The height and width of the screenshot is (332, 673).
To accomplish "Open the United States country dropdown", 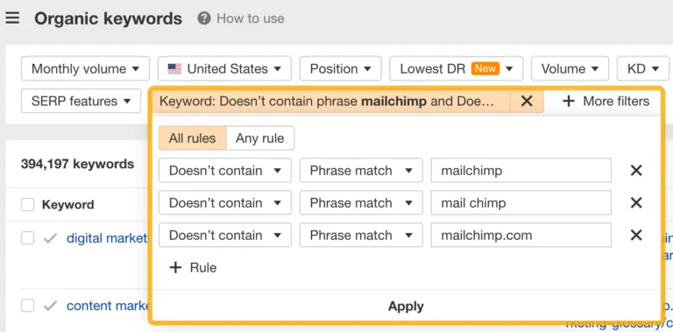I will [x=224, y=68].
